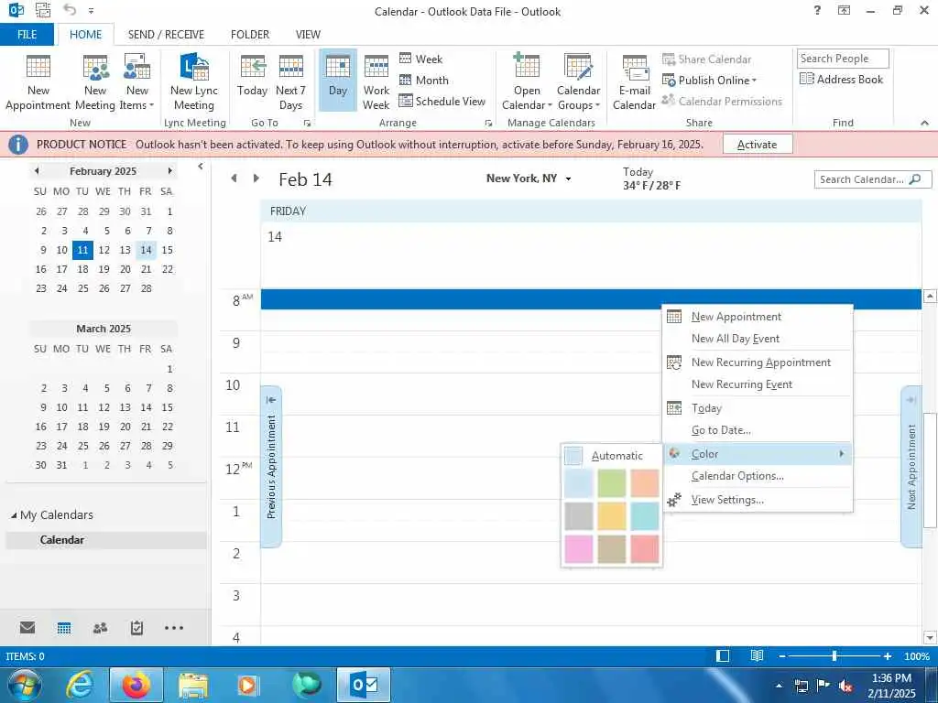Viewport: 938px width, 703px height.
Task: Switch to Week view in Arrange group
Action: coord(421,59)
